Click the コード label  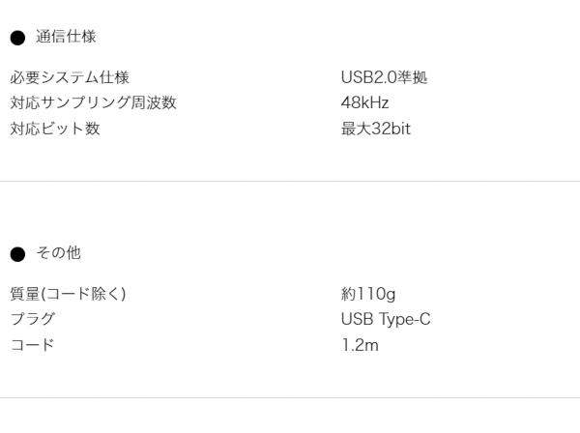coord(33,345)
